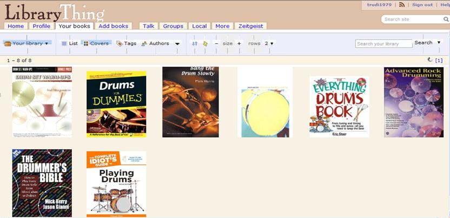Click the sort order arrows icon
The width and height of the screenshot is (450, 218).
point(195,44)
